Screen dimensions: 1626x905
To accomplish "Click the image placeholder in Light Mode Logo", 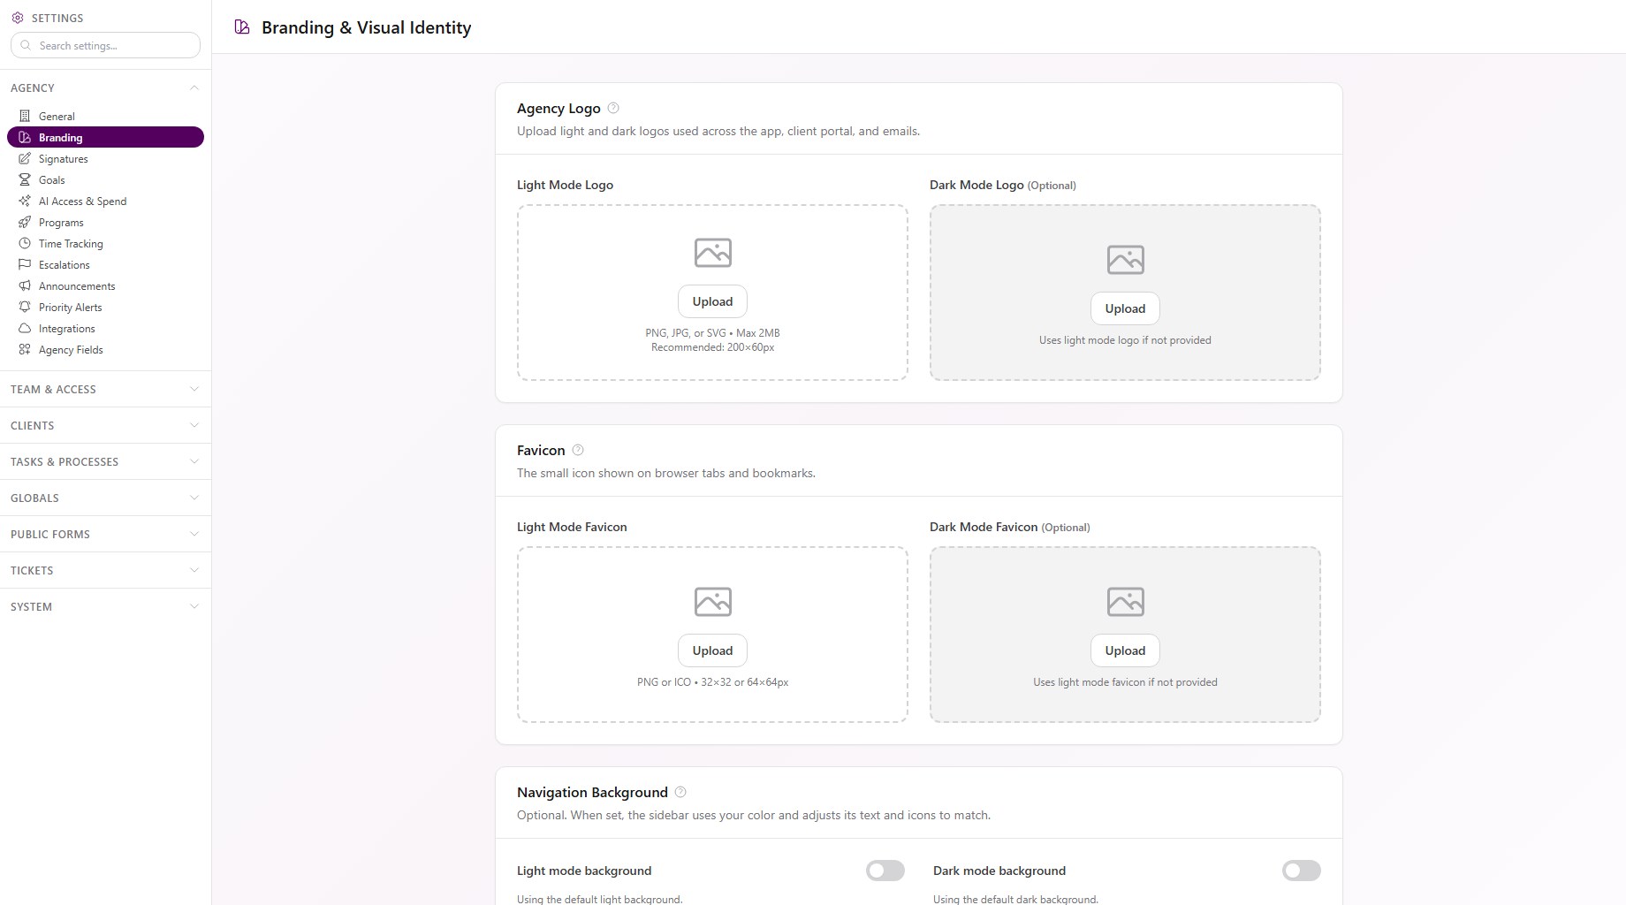I will coord(713,253).
